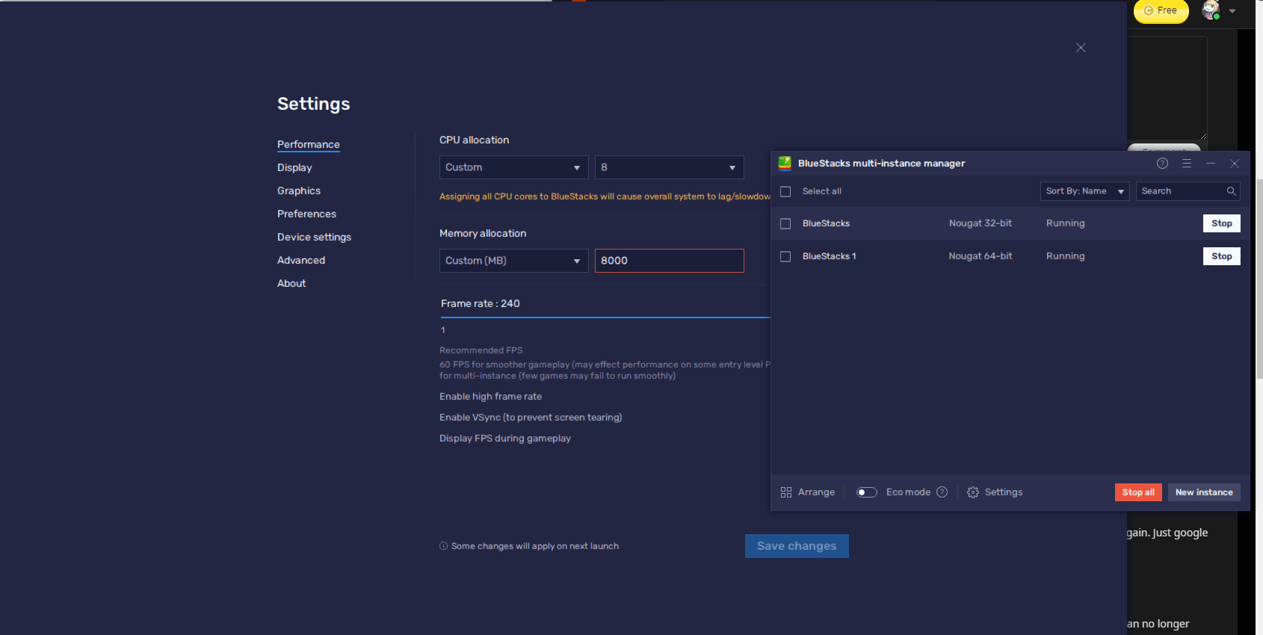Click the 'Select all' label
1263x635 pixels.
(x=822, y=191)
